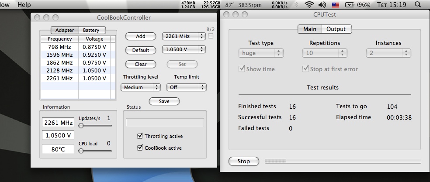Click the Updates/s slider knob

point(81,126)
